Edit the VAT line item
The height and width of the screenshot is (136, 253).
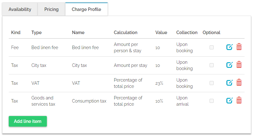coord(230,83)
